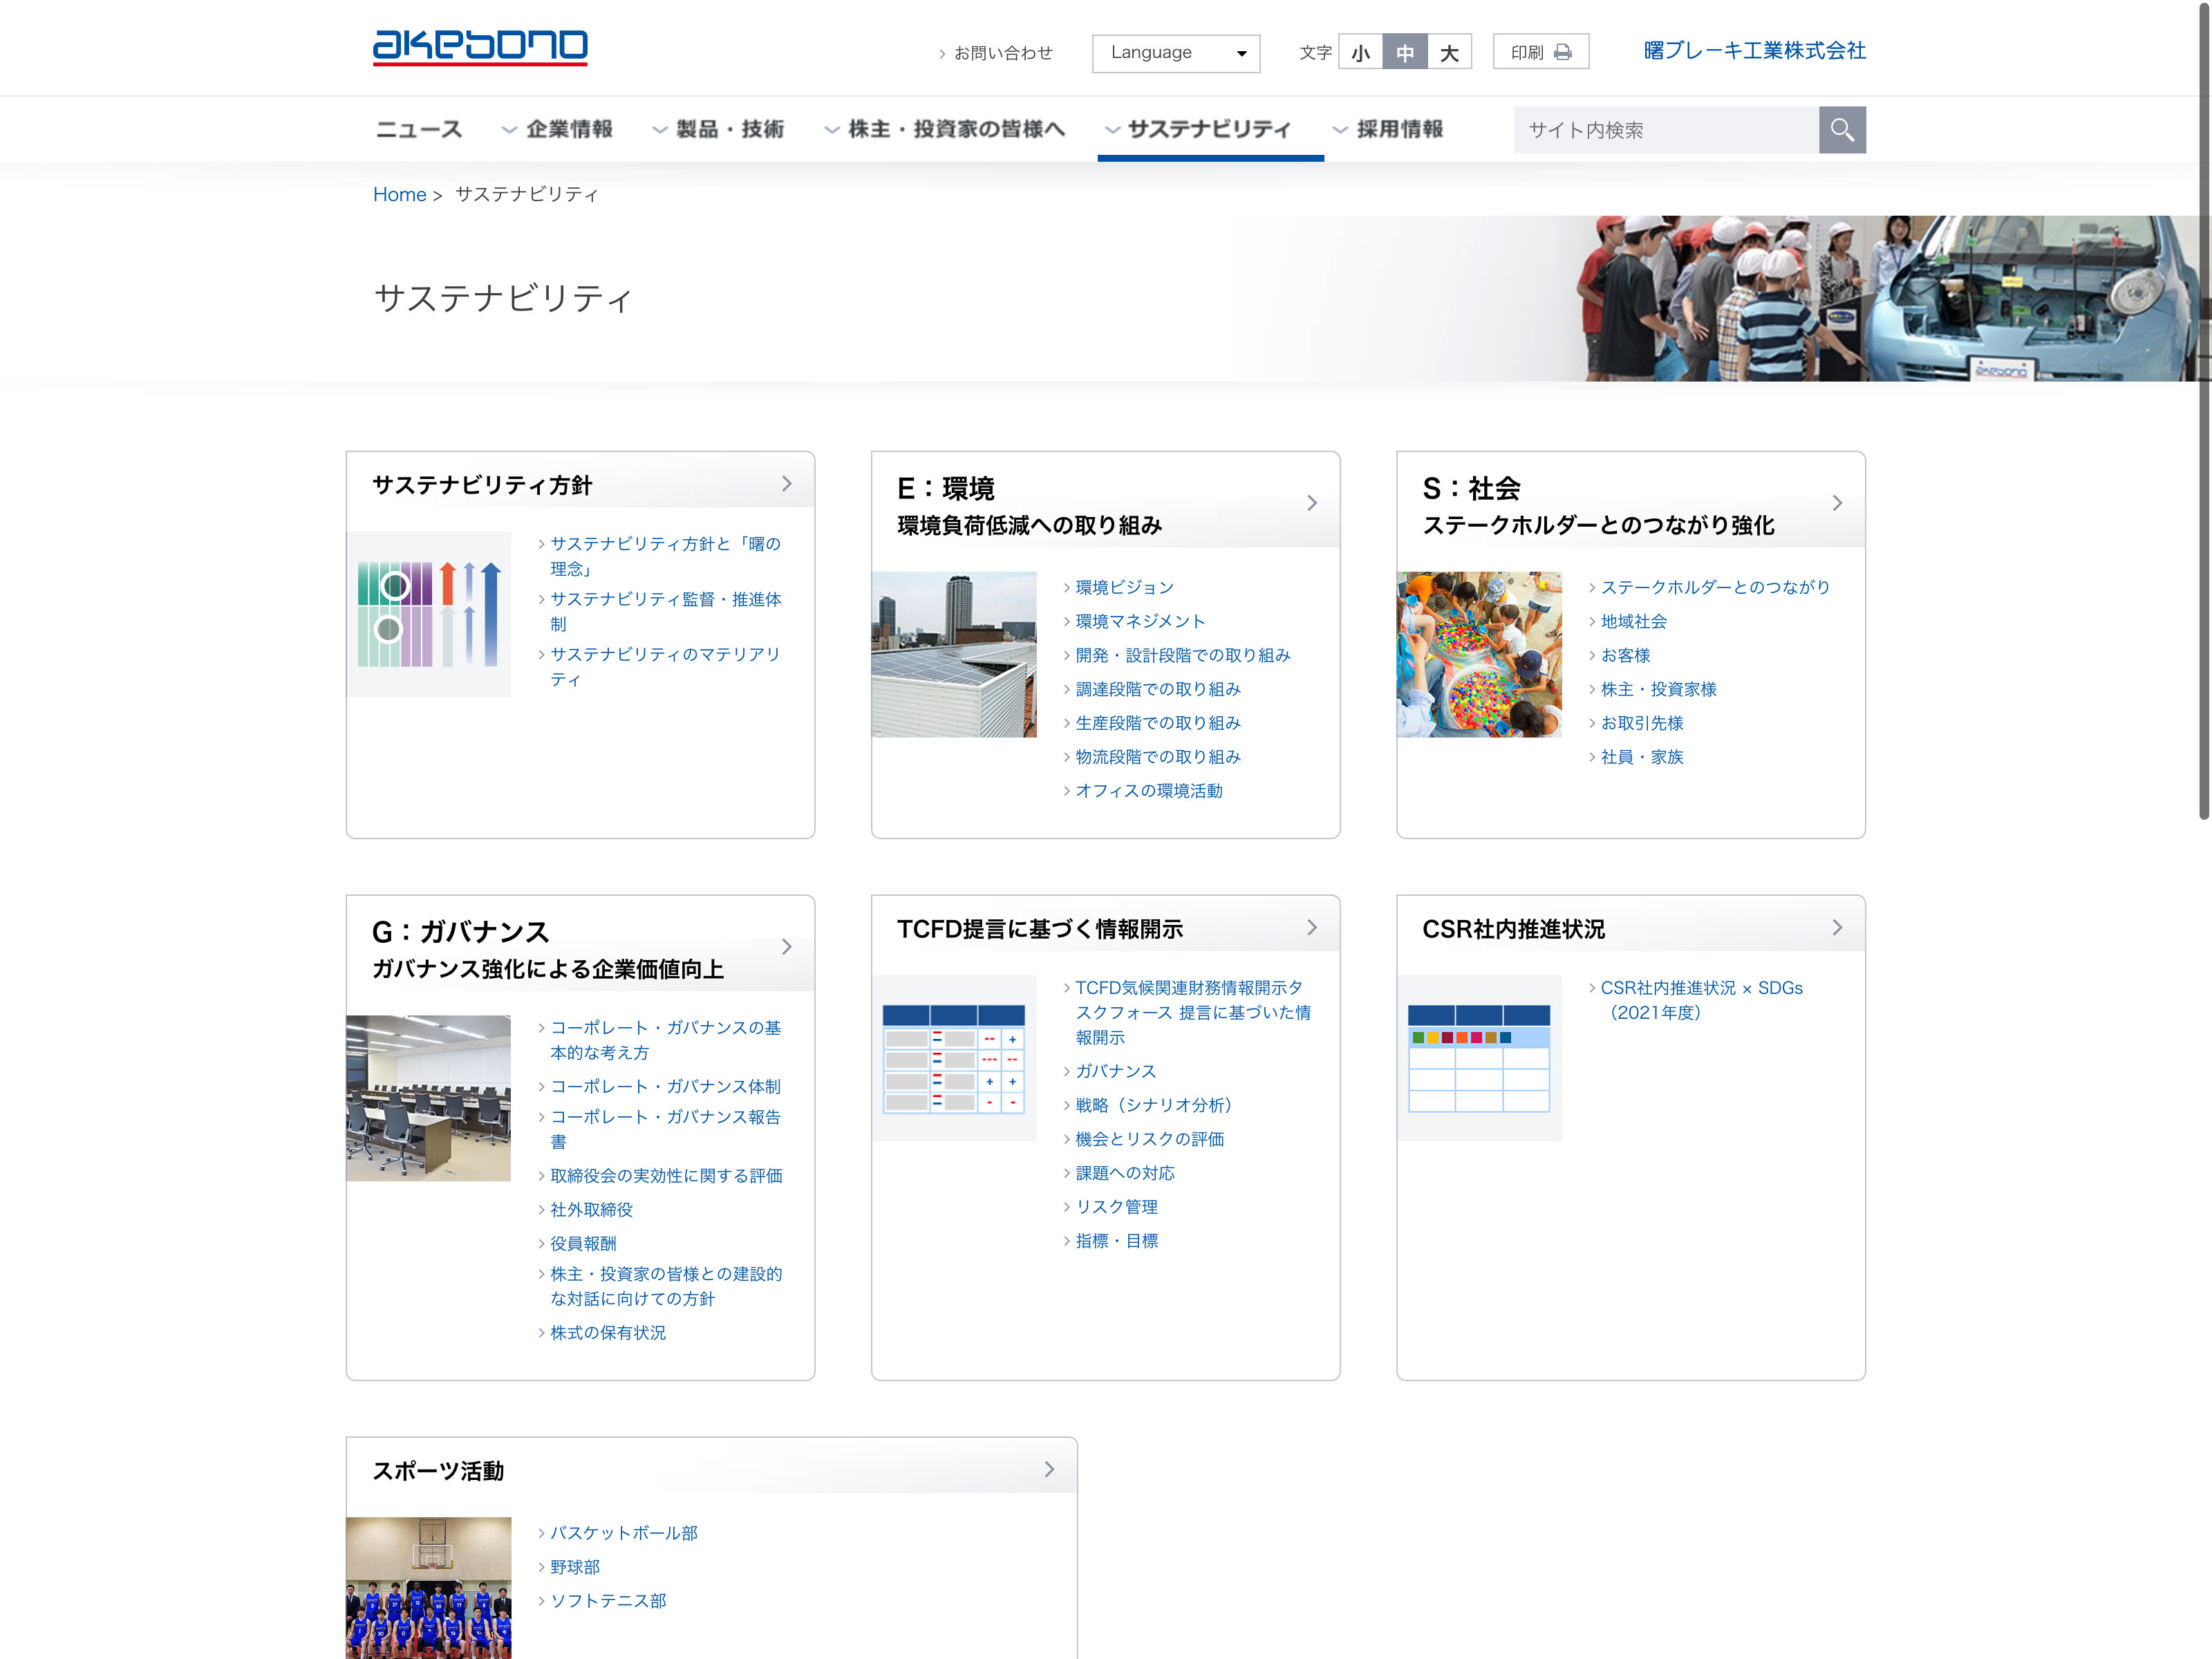The width and height of the screenshot is (2212, 1659).
Task: Click the solar panel rooftop thumbnail
Action: pos(954,654)
